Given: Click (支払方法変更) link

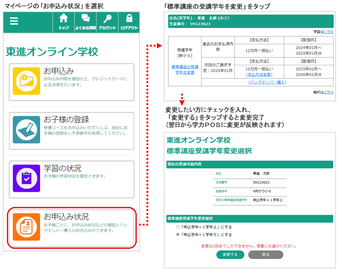Looking at the screenshot, I should 259,75.
